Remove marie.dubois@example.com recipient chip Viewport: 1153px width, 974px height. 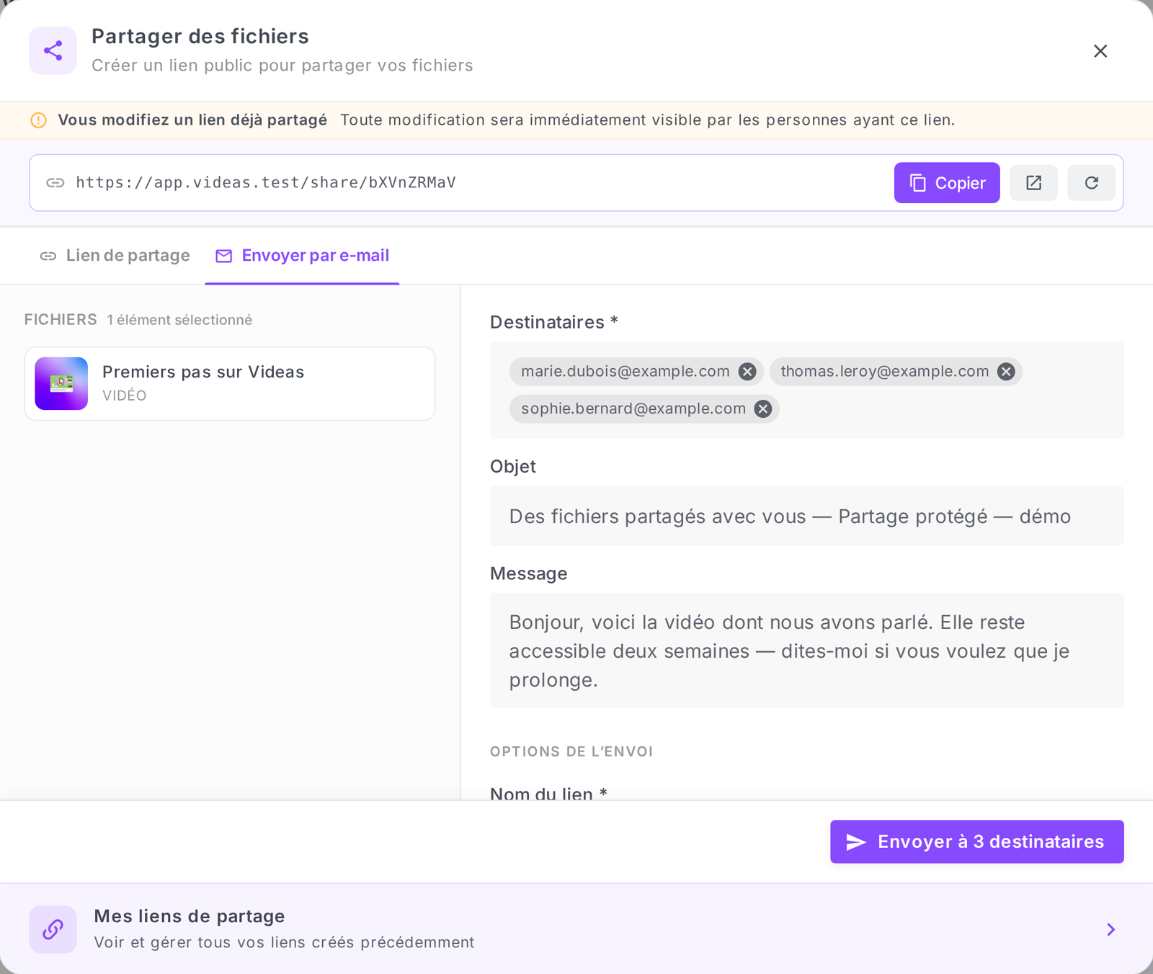(x=747, y=372)
